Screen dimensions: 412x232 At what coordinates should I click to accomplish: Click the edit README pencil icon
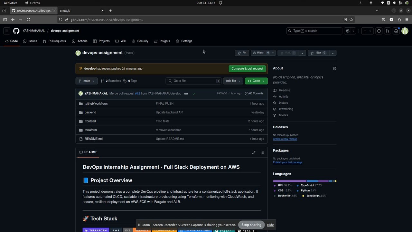point(254,152)
